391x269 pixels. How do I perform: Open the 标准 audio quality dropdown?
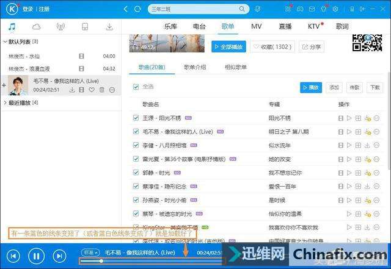coord(90,253)
